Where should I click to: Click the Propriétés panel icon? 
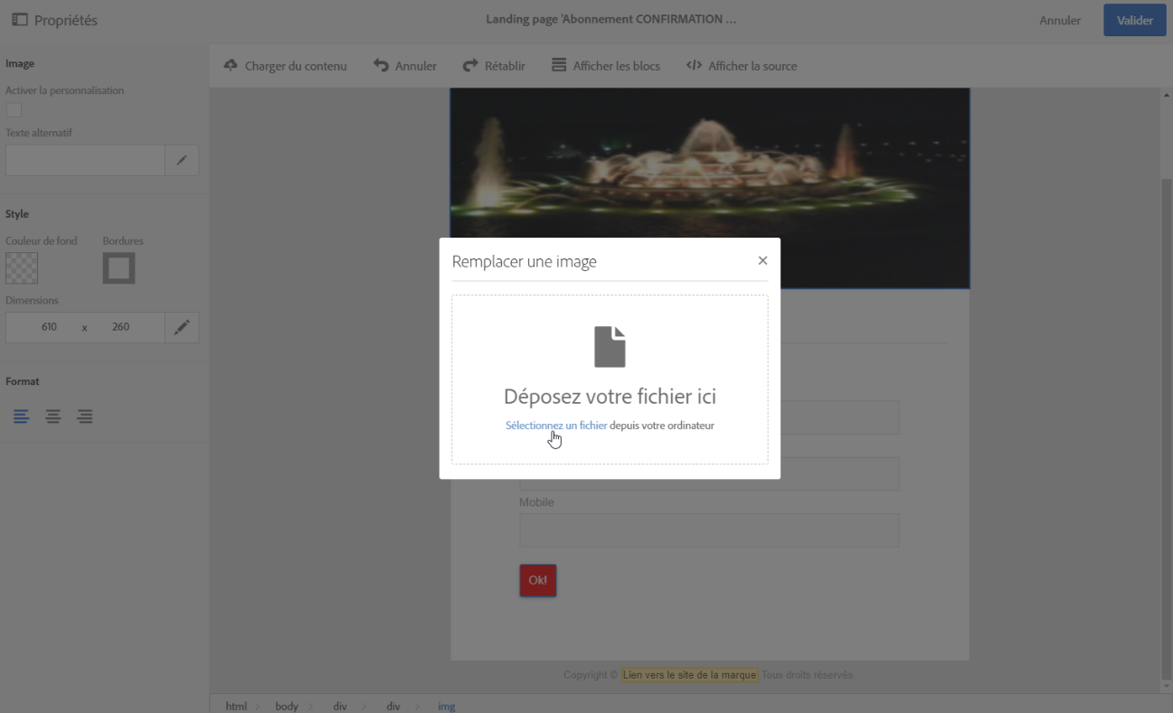[19, 20]
